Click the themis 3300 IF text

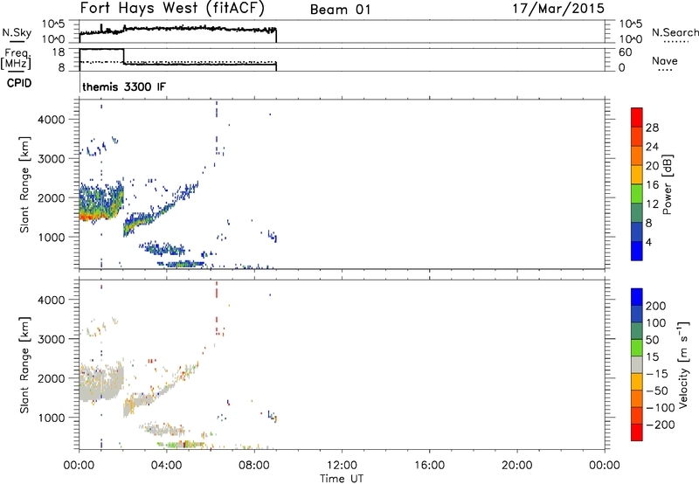coord(124,86)
